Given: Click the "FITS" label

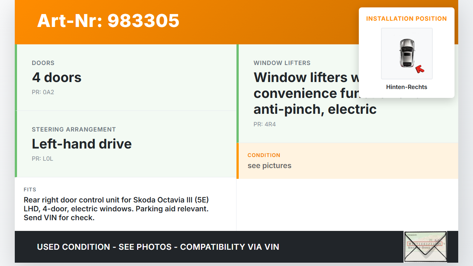Looking at the screenshot, I should (x=30, y=190).
